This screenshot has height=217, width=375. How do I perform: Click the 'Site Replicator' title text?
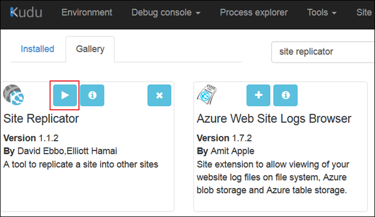point(41,119)
